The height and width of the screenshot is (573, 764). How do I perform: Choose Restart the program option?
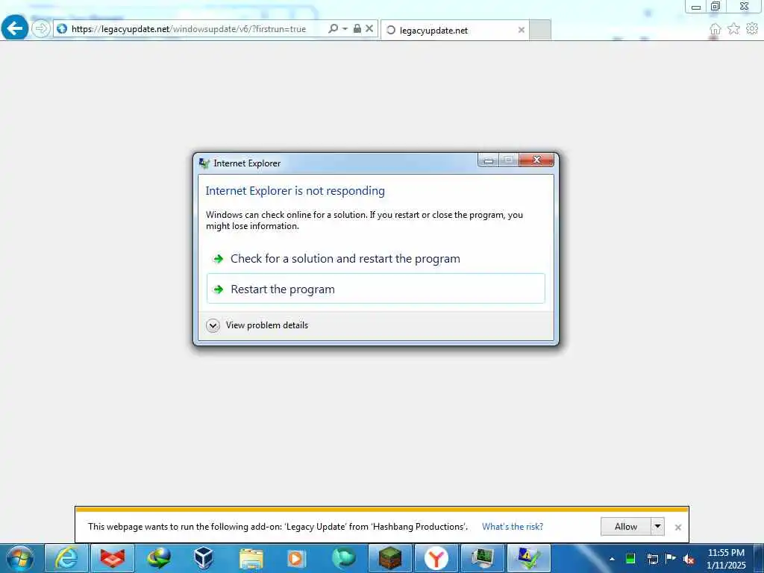pyautogui.click(x=376, y=289)
